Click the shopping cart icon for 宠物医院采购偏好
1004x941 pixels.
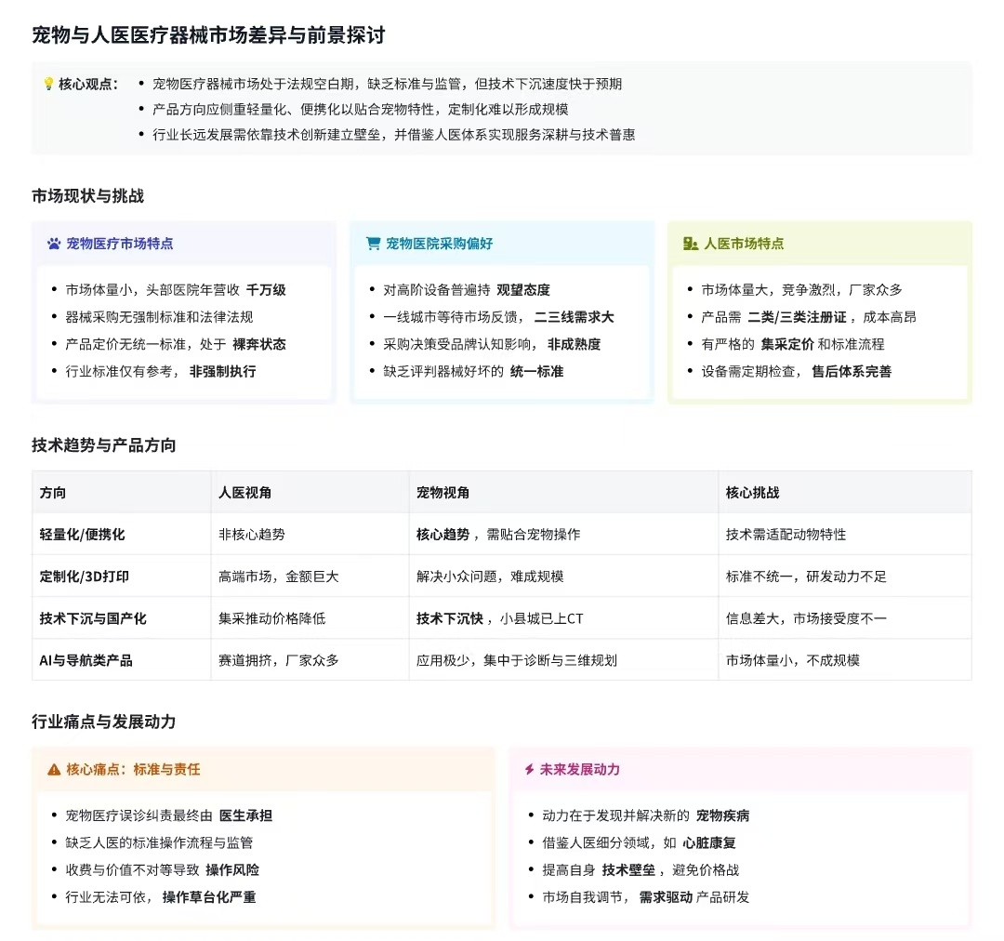tap(373, 244)
